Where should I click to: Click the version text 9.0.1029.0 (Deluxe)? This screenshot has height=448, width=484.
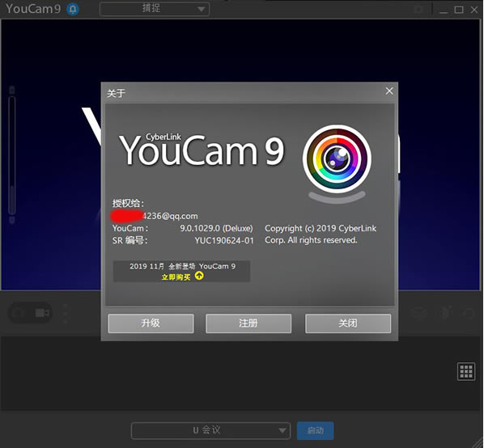tap(216, 229)
